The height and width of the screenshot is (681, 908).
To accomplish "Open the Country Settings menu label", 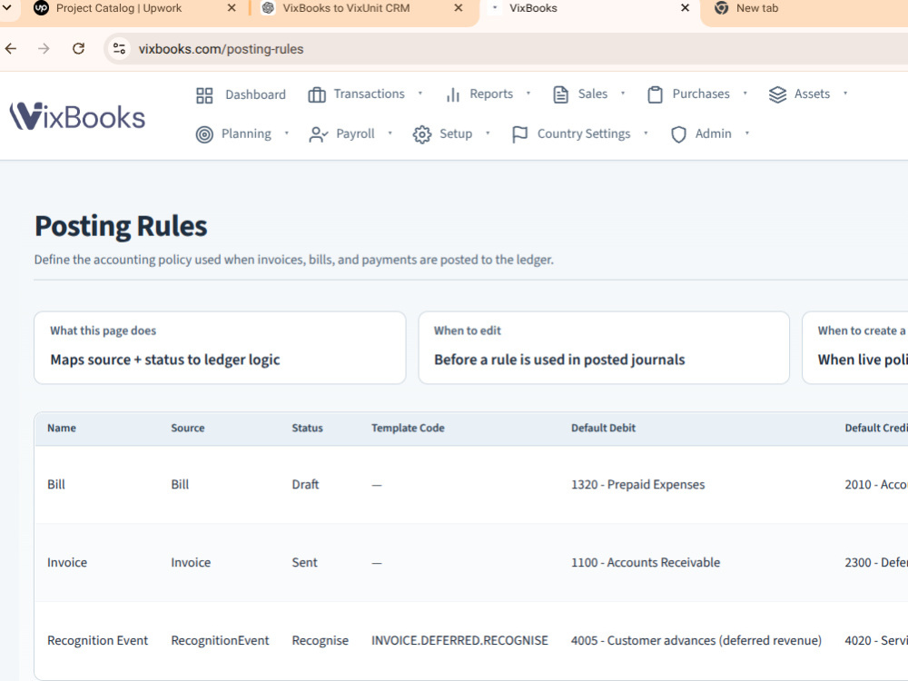I will click(584, 133).
